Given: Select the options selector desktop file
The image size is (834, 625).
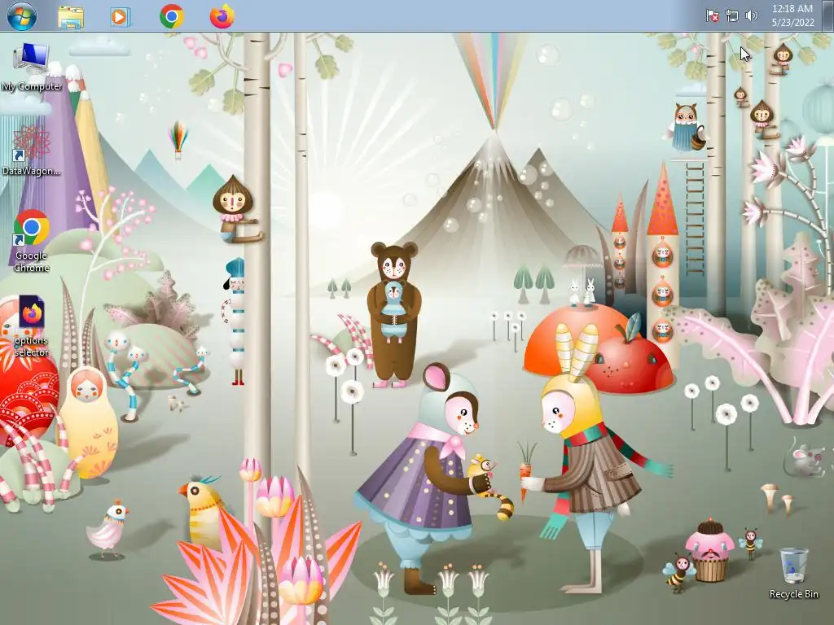Looking at the screenshot, I should (x=32, y=326).
